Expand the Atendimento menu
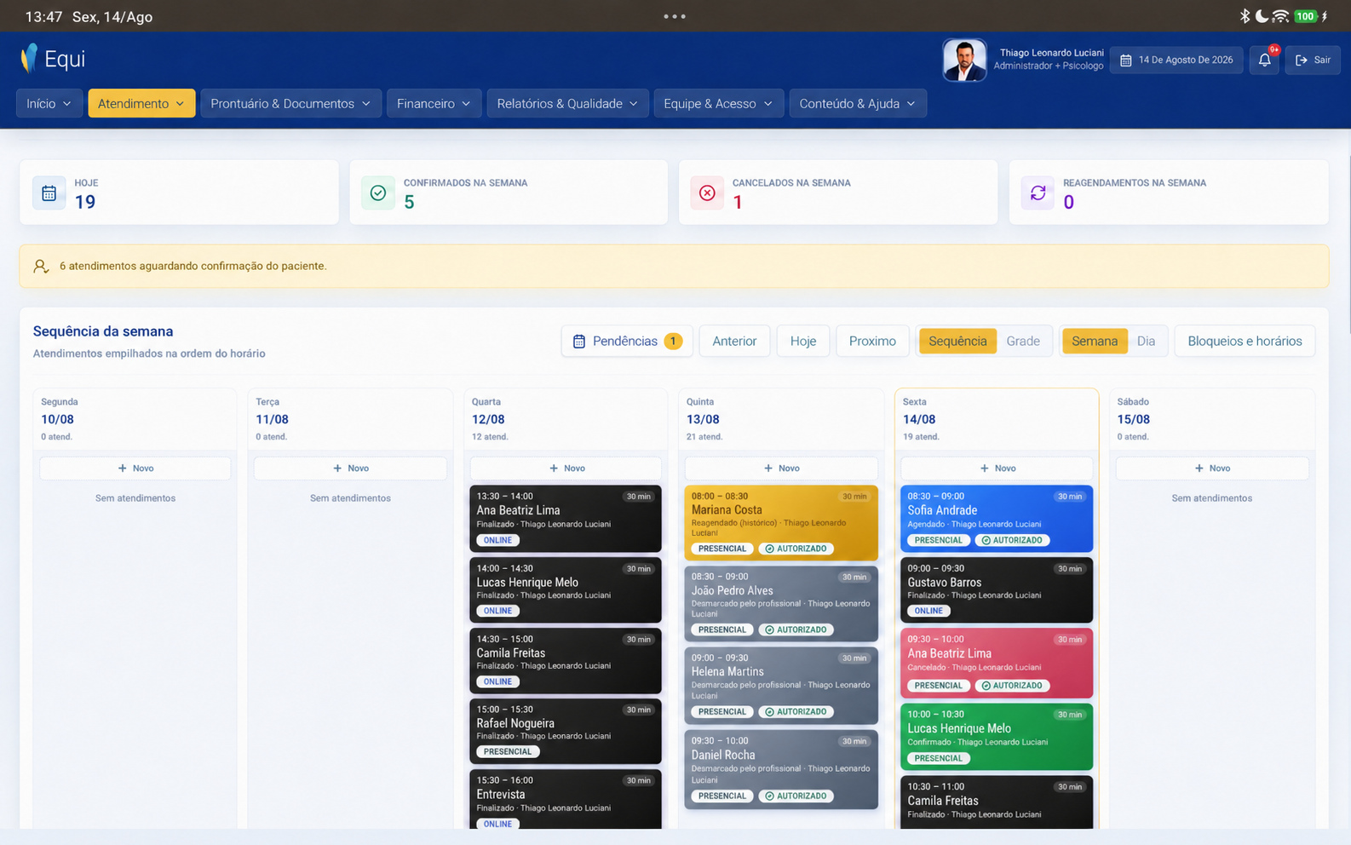This screenshot has height=845, width=1351. (141, 103)
